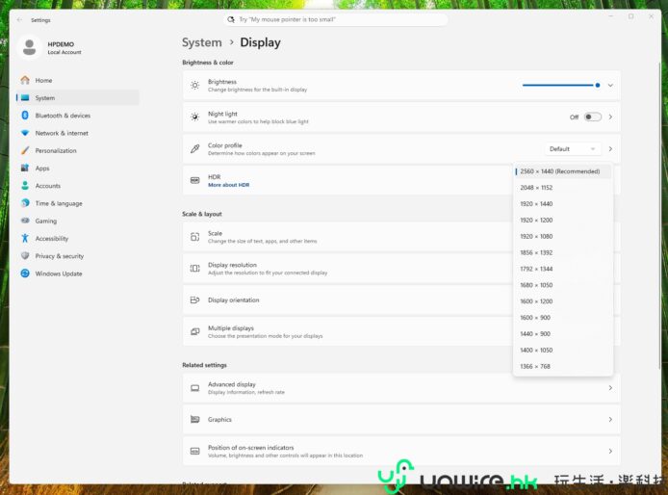Screen dimensions: 668x495
Task: Select 1920 × 1080 resolution
Action: pyautogui.click(x=563, y=236)
